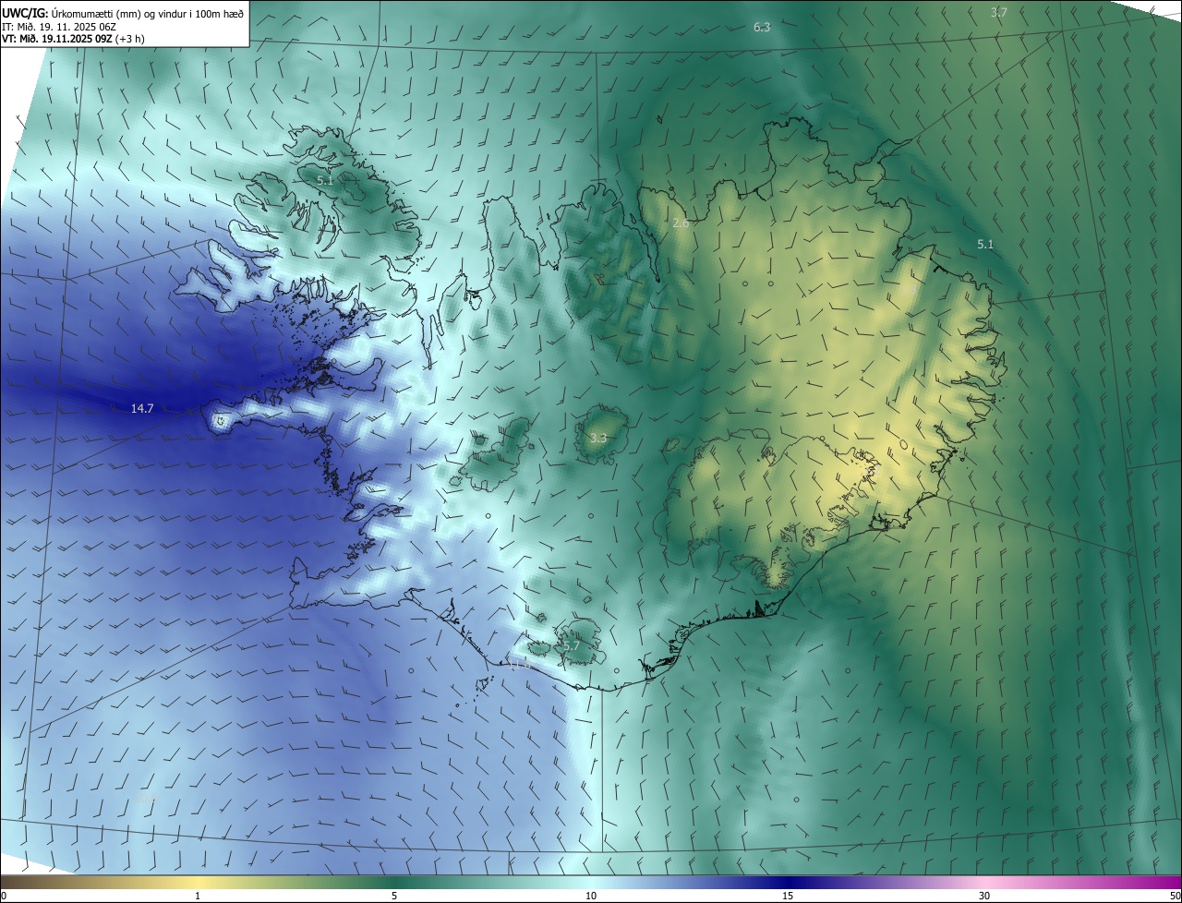Click the color scale tick labeled 10
Image resolution: width=1182 pixels, height=903 pixels.
[591, 896]
